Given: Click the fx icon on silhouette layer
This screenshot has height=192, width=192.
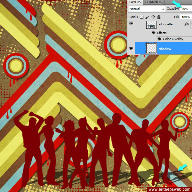Looking at the screenshot, I should click(187, 24).
